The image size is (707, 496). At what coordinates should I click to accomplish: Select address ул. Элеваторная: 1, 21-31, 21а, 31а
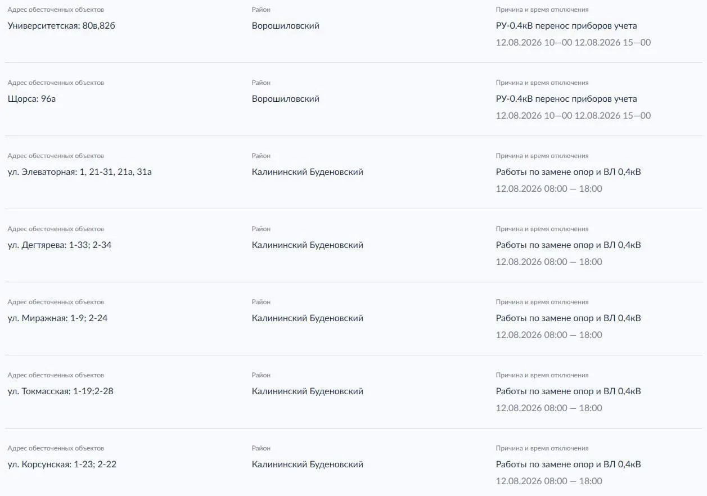pyautogui.click(x=79, y=172)
